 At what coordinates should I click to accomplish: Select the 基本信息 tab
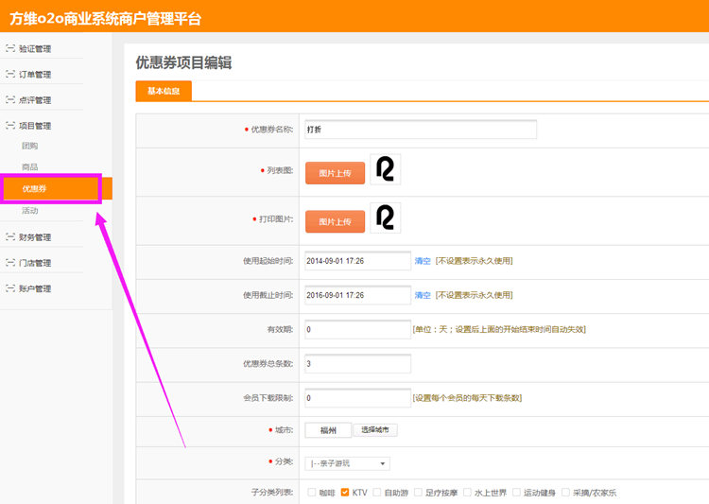coord(164,91)
